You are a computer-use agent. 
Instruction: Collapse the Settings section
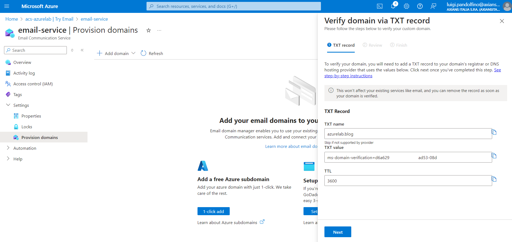[x=8, y=105]
